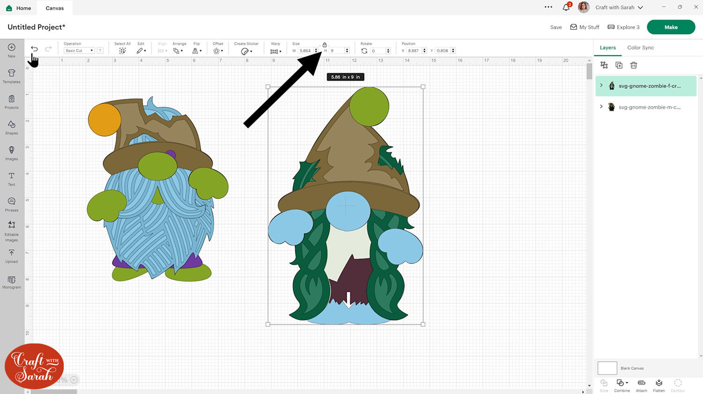Screen dimensions: 703x394
Task: Open the Operation Basic Cut dropdown
Action: click(x=79, y=51)
